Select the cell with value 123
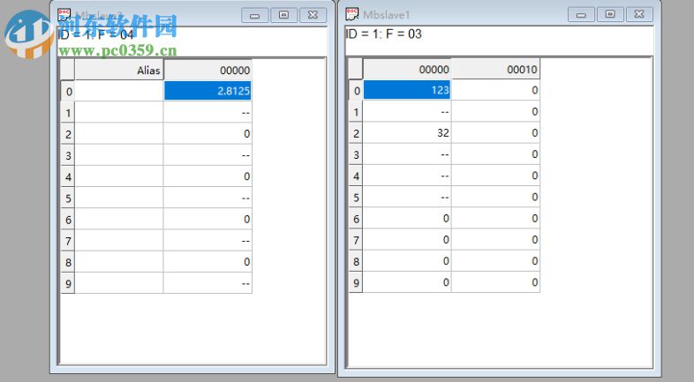The height and width of the screenshot is (382, 694). [x=407, y=90]
